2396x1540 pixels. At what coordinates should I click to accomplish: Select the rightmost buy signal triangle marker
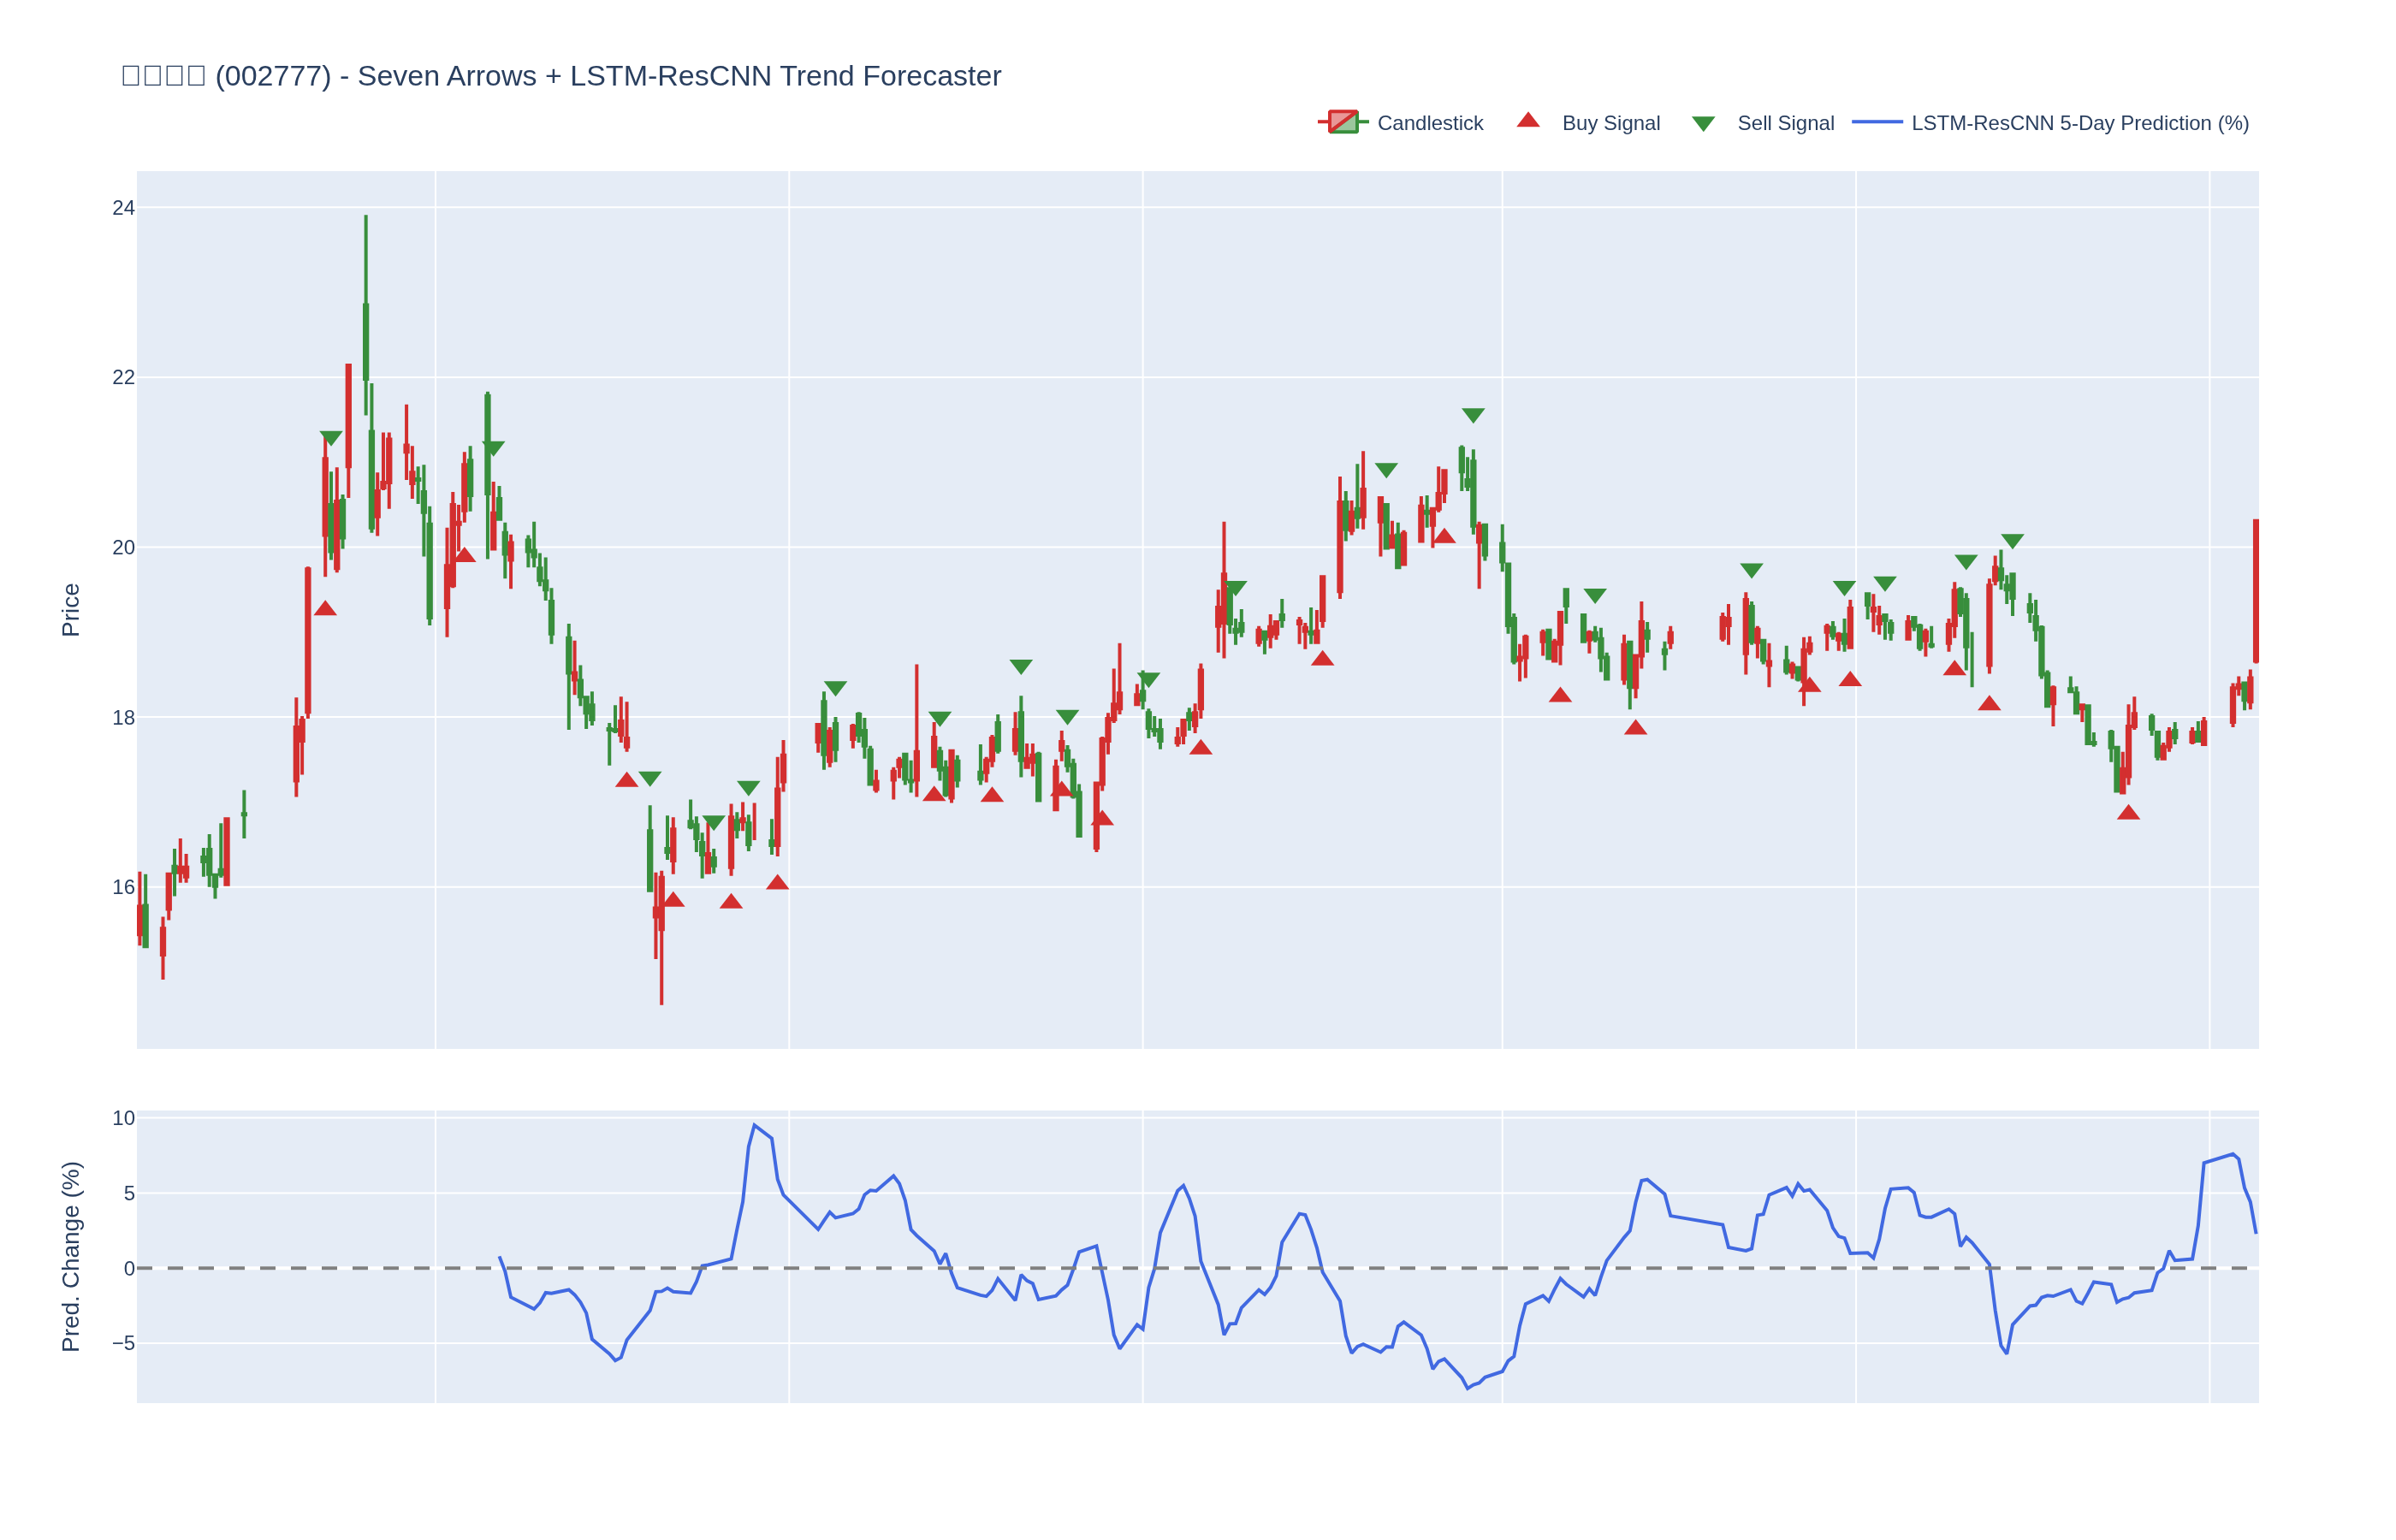point(2128,813)
